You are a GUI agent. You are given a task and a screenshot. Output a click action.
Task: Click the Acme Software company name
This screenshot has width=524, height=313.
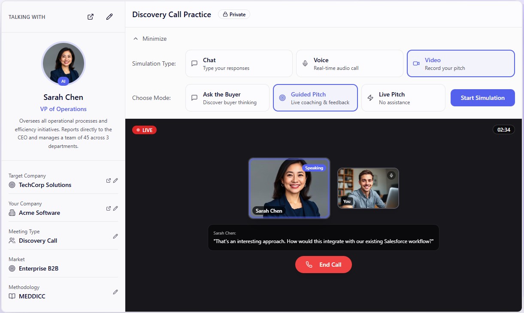[x=39, y=213]
